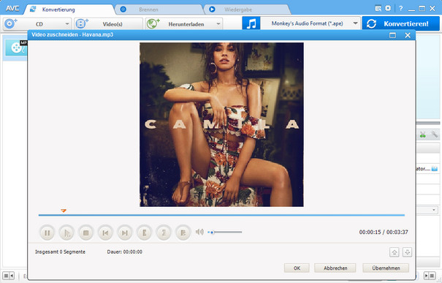The height and width of the screenshot is (283, 442).
Task: Confirm trimming with the OK button
Action: pyautogui.click(x=297, y=268)
